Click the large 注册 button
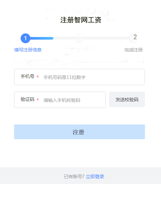This screenshot has height=204, width=161. 80,132
